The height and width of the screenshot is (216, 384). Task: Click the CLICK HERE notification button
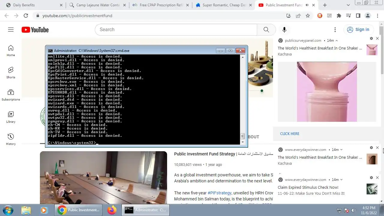point(289,134)
